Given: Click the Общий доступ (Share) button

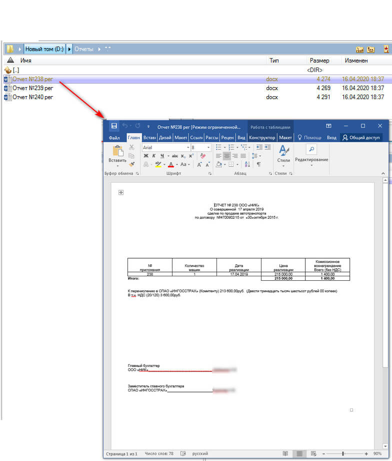Looking at the screenshot, I should coord(361,138).
